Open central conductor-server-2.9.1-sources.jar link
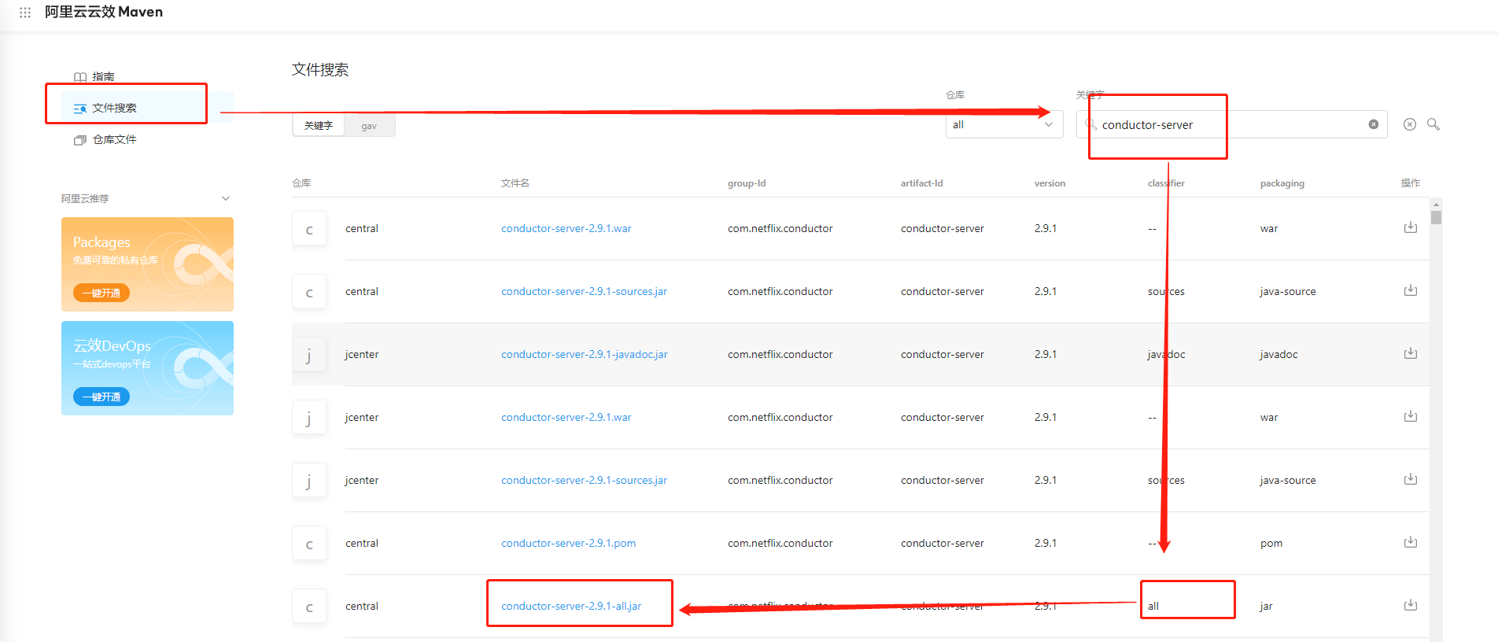Image resolution: width=1498 pixels, height=642 pixels. coord(584,291)
